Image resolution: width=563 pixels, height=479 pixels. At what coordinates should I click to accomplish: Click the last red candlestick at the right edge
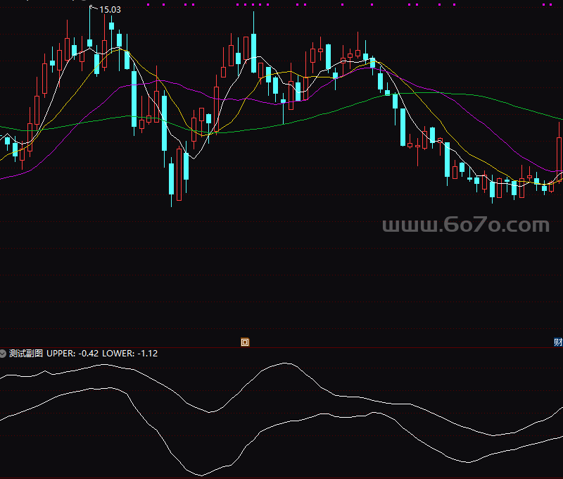click(x=559, y=154)
